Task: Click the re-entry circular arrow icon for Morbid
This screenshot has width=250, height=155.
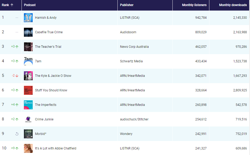Action: pos(17,134)
